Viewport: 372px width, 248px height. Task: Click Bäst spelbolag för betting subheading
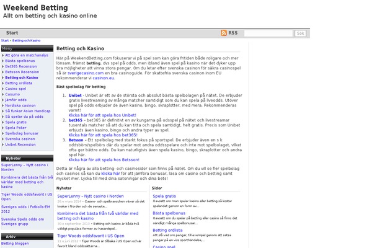click(x=81, y=87)
